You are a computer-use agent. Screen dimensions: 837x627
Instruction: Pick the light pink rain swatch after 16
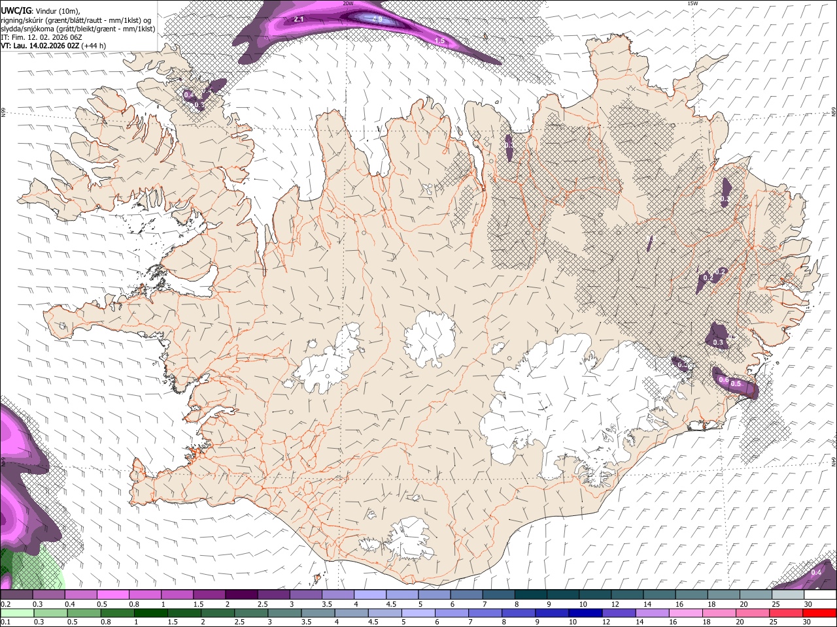pos(685,613)
